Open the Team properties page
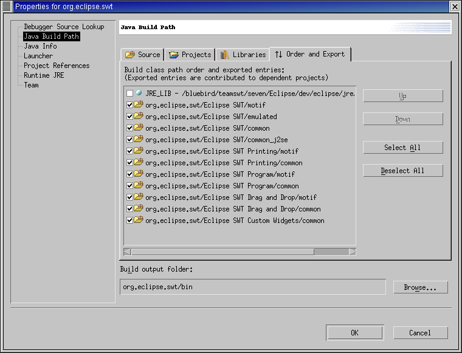This screenshot has width=462, height=353. coord(31,85)
